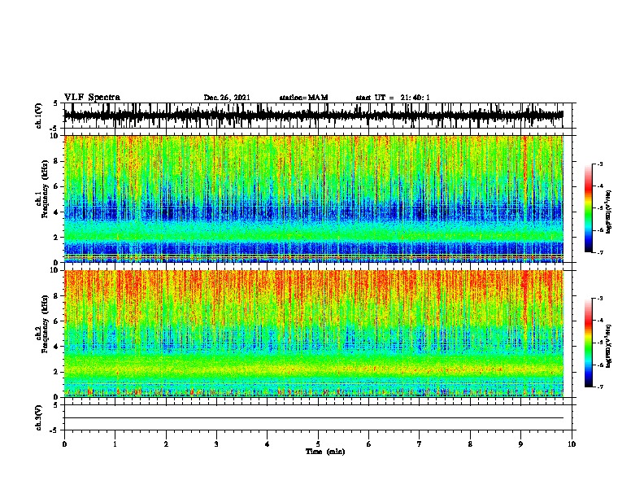This screenshot has width=644, height=498.
Task: Click time axis tick label "9"
Action: pos(520,444)
